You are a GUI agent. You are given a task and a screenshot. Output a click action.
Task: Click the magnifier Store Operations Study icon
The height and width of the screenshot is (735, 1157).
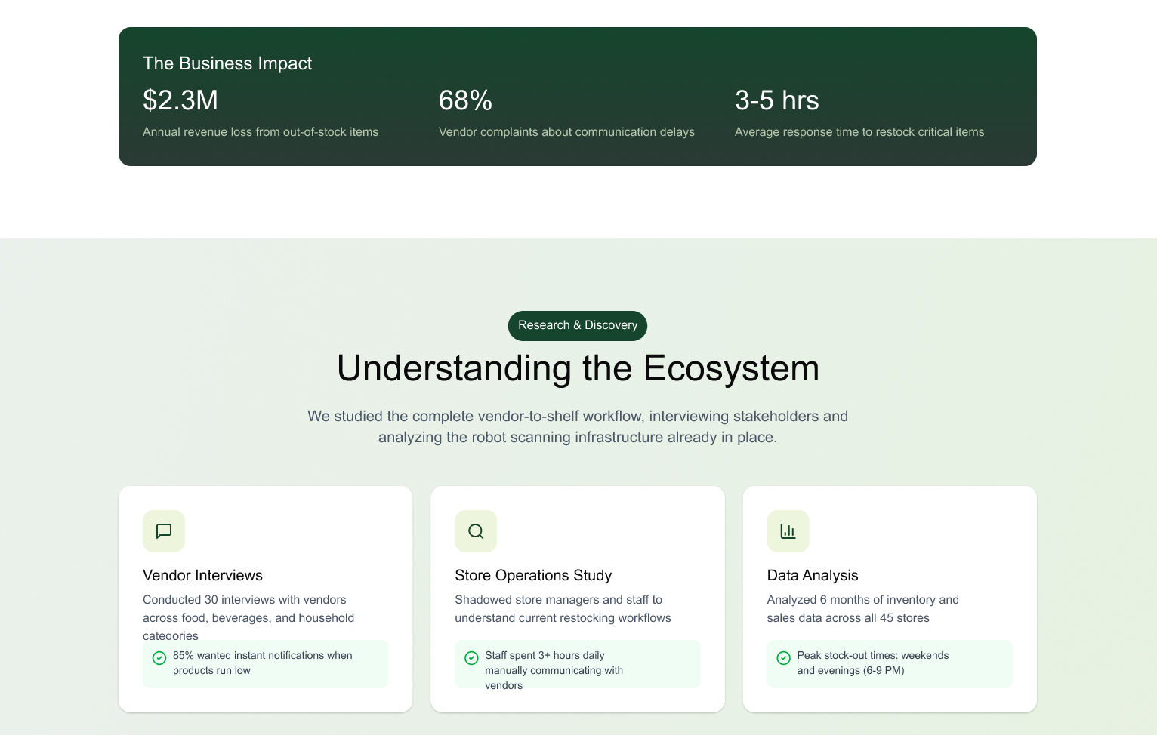point(476,531)
